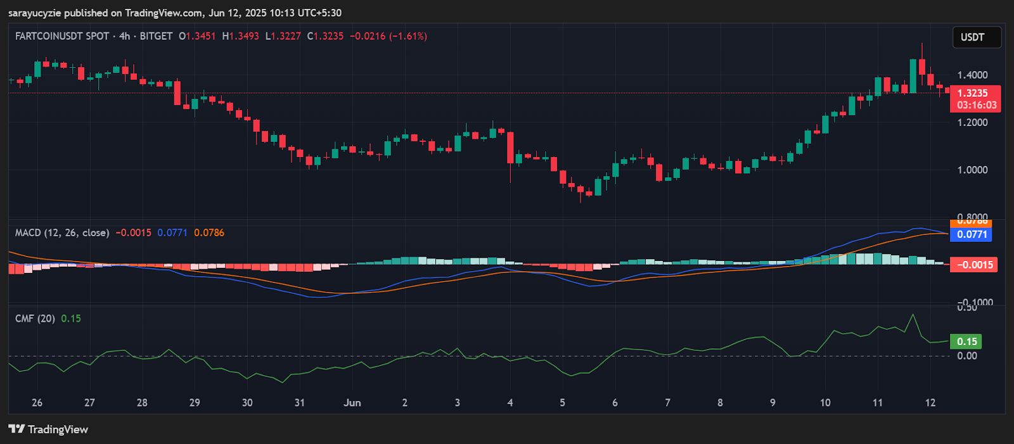This screenshot has height=444, width=1014.
Task: Click date 4 on the time axis
Action: [x=510, y=403]
